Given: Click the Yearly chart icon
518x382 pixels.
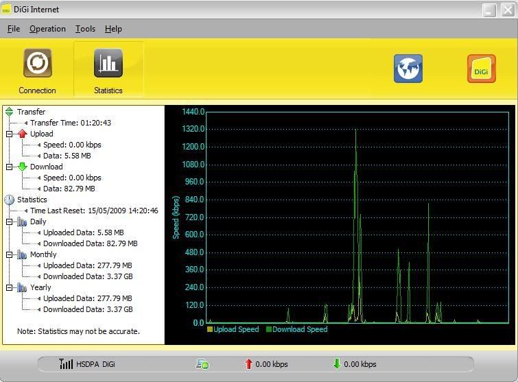Looking at the screenshot, I should tap(22, 287).
